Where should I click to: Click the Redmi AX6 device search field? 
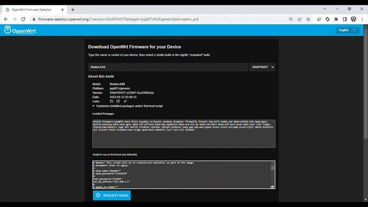coord(168,67)
